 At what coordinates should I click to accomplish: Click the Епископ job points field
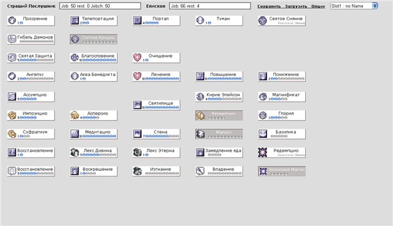coord(210,6)
